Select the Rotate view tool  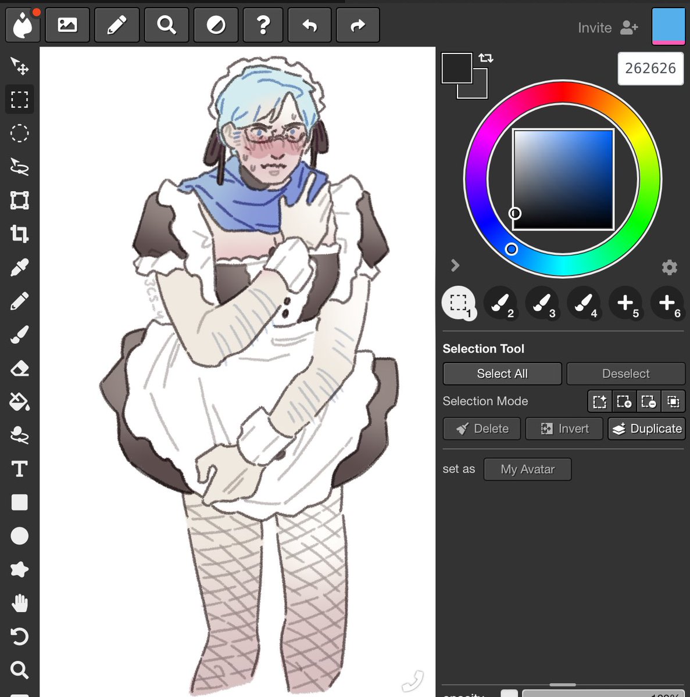click(x=19, y=637)
